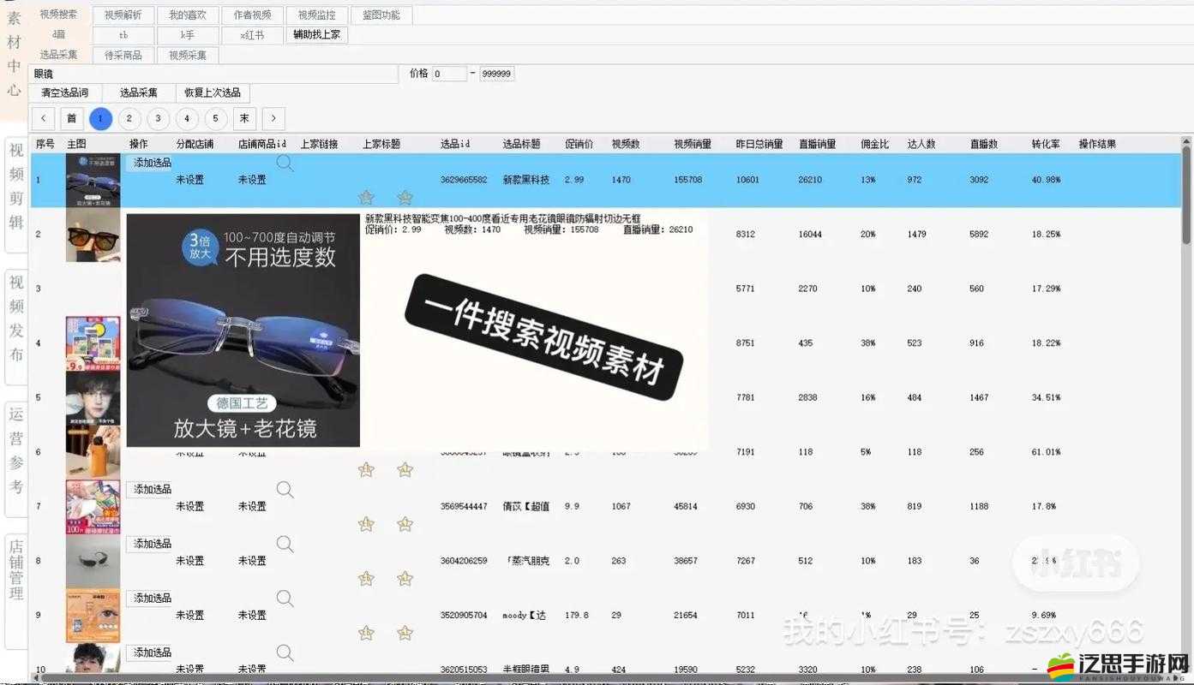
Task: Click the 清空选品词 button
Action: point(65,92)
